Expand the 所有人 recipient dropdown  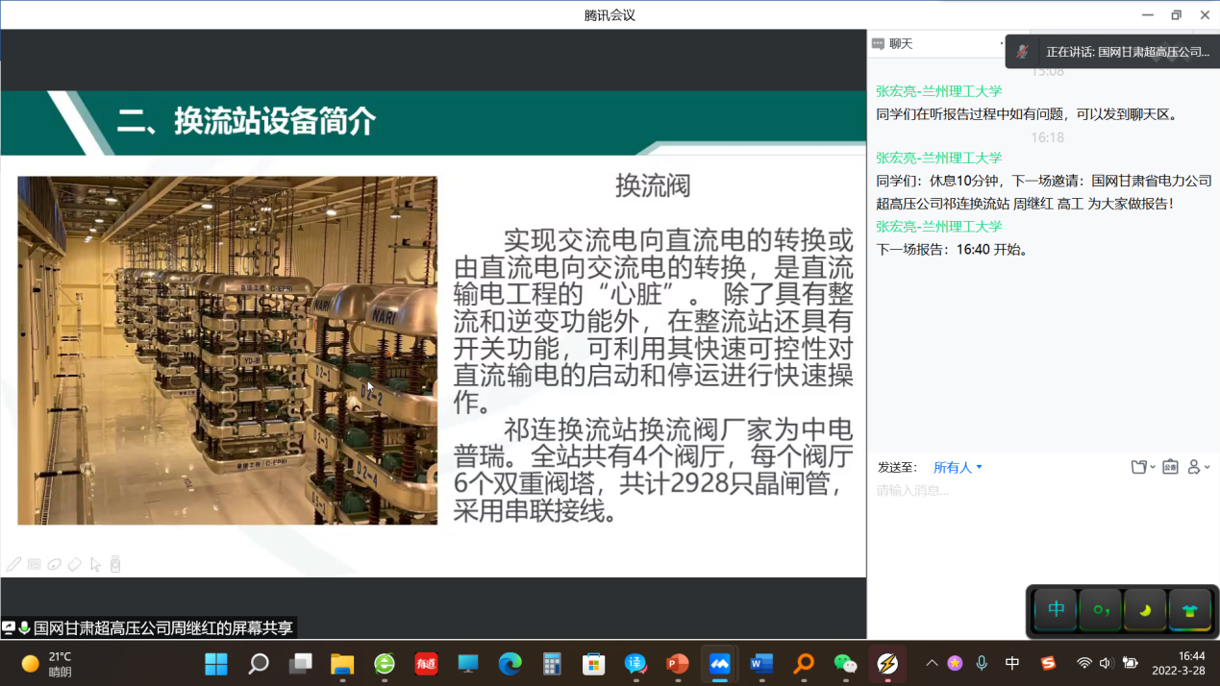[x=958, y=468]
